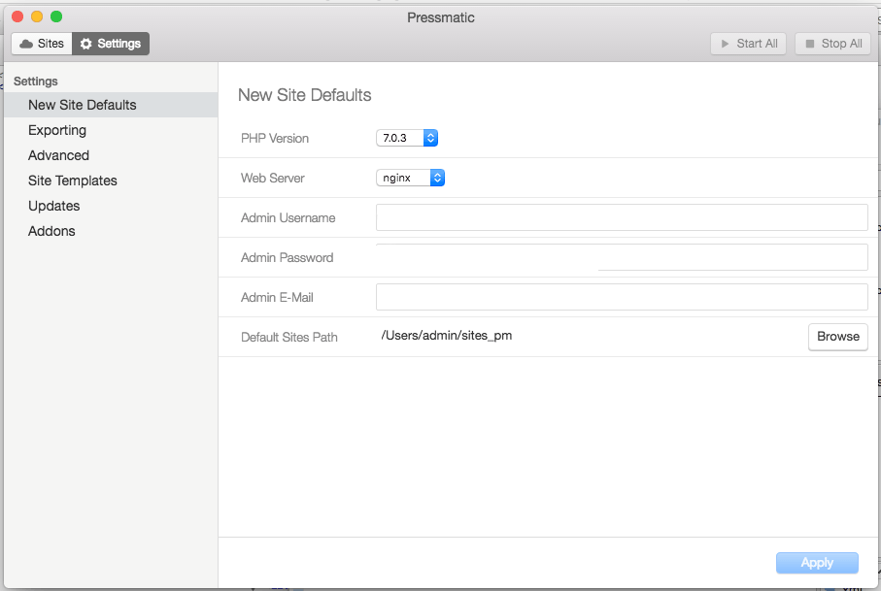Open Site Templates settings

click(x=111, y=181)
